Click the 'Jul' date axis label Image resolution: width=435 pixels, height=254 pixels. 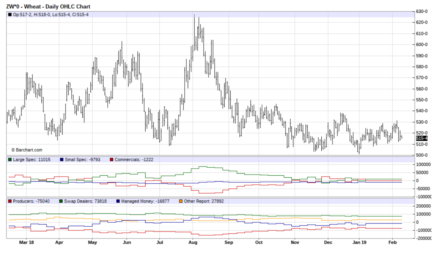point(160,242)
